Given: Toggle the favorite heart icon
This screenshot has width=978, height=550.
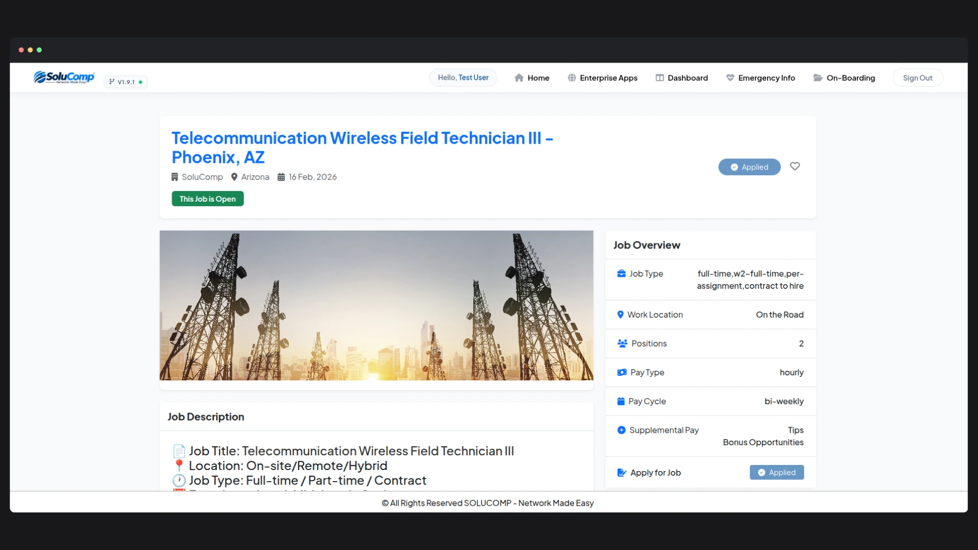Looking at the screenshot, I should (795, 167).
